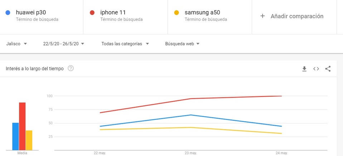
Task: Expand the 22/5/20 - 26/5/20 date range dropdown
Action: [63, 44]
